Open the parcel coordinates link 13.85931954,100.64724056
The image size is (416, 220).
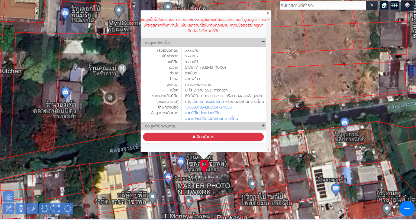click(208, 107)
